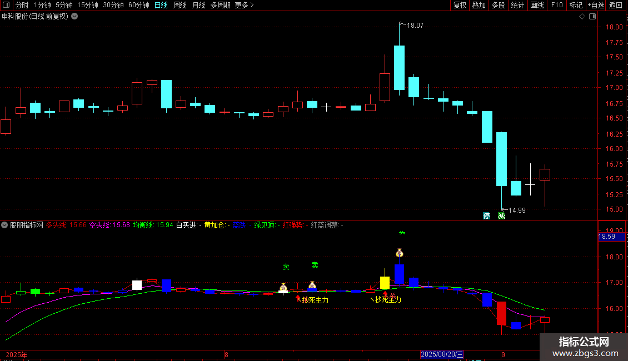Click the 2025年 label on time axis

tap(17, 354)
